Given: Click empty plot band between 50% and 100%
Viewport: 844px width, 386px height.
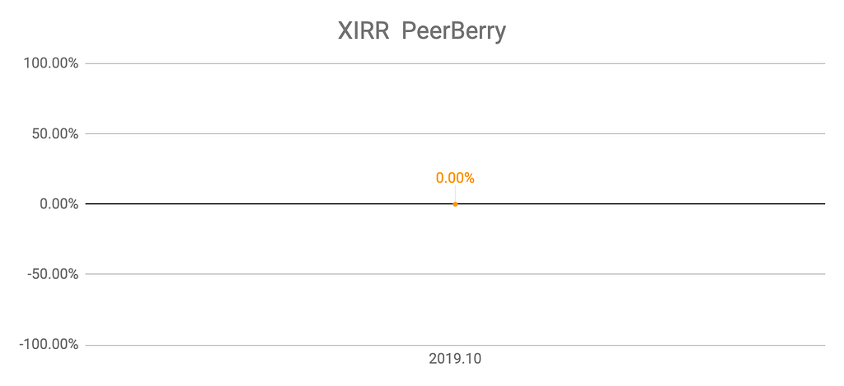Looking at the screenshot, I should 455,99.
